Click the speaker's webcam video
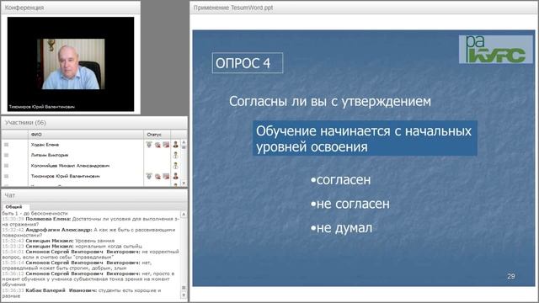 tap(71, 64)
